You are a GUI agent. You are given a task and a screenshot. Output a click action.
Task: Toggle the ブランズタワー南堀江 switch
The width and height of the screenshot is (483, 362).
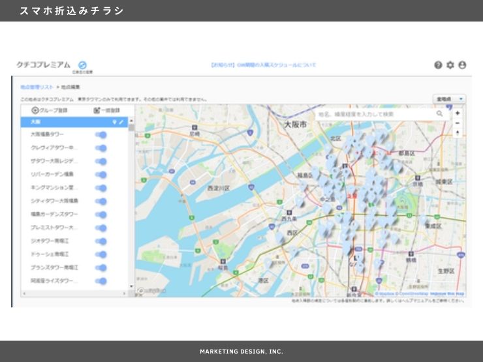pyautogui.click(x=101, y=267)
